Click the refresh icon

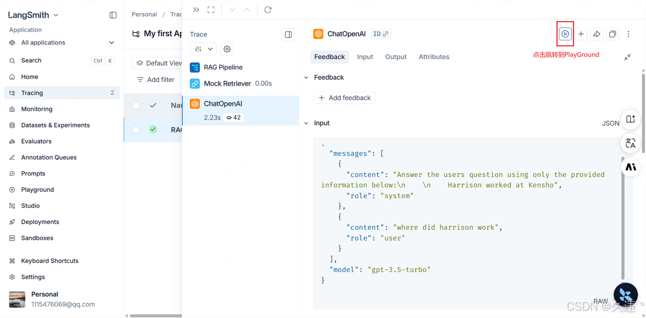[268, 10]
